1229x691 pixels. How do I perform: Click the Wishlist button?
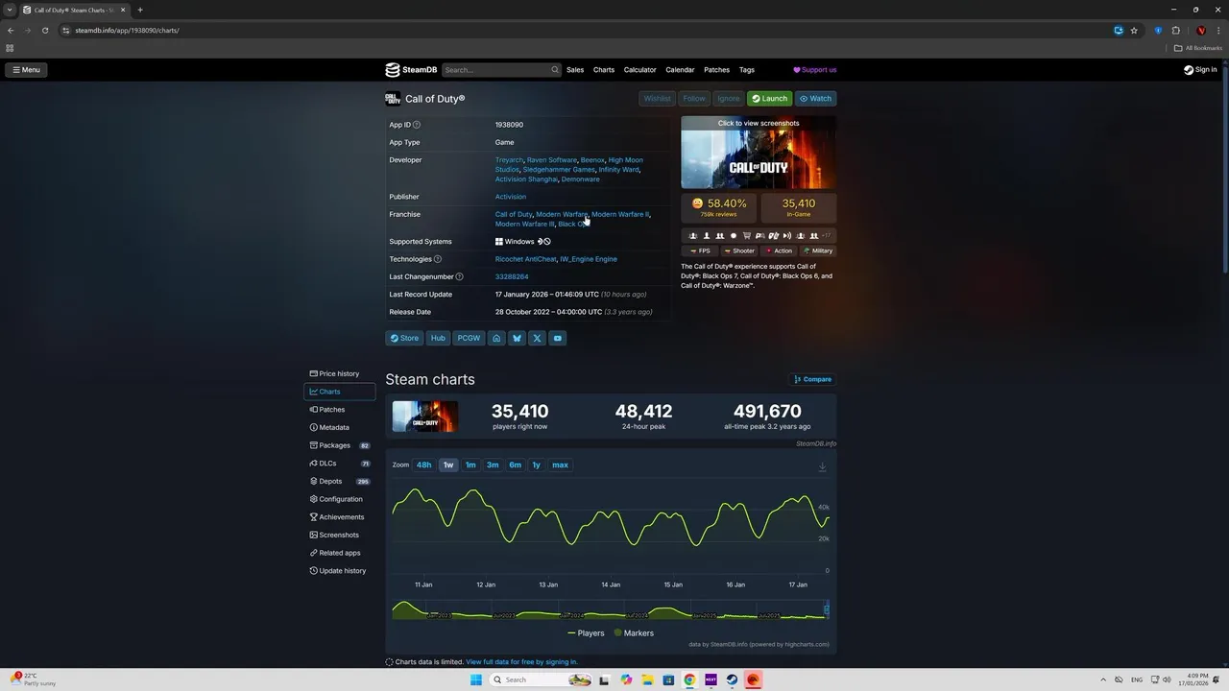pyautogui.click(x=658, y=99)
